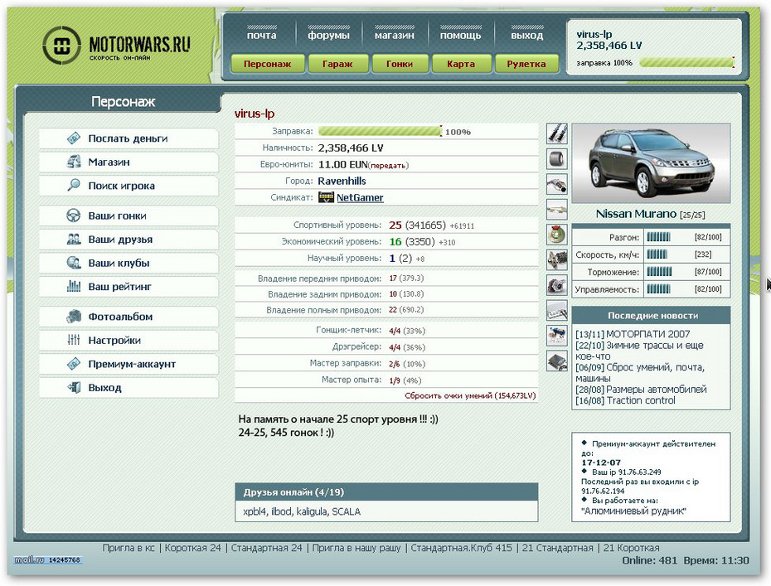Click Сбросить очки умений link
This screenshot has height=586, width=771.
470,395
